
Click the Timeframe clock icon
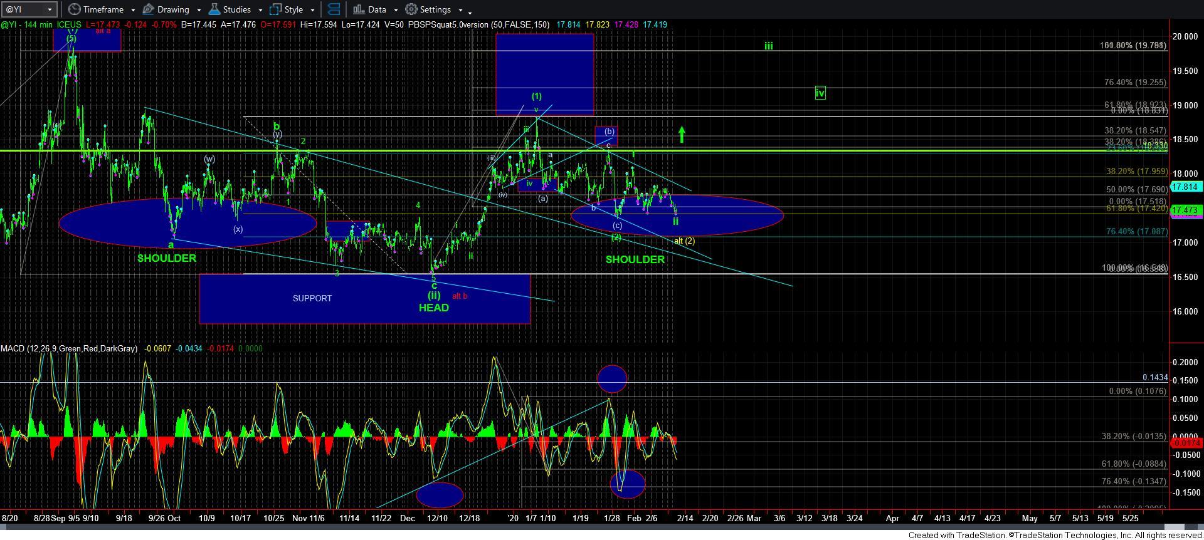tap(75, 9)
